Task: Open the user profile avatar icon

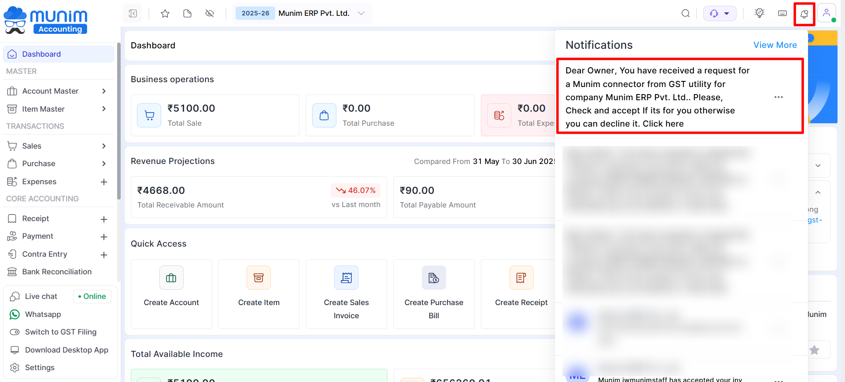Action: (827, 13)
